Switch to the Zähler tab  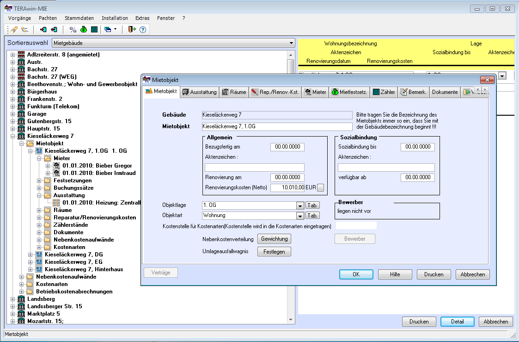(x=384, y=92)
